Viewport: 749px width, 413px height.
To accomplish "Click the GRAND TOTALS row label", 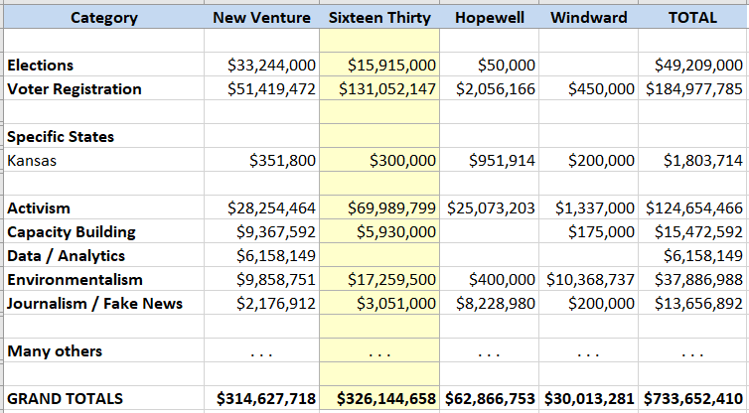I will [65, 399].
